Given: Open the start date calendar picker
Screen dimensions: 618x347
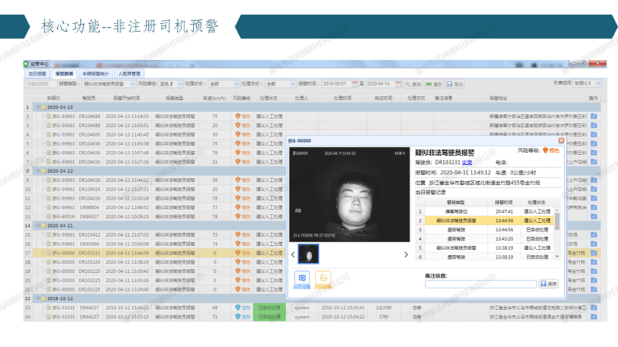Looking at the screenshot, I should point(353,83).
